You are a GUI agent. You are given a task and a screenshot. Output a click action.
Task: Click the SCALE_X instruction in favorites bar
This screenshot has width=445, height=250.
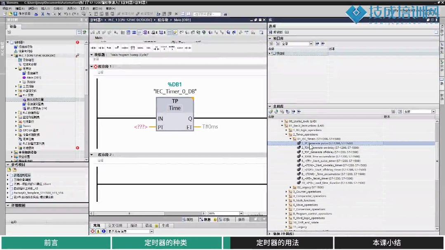tap(164, 48)
